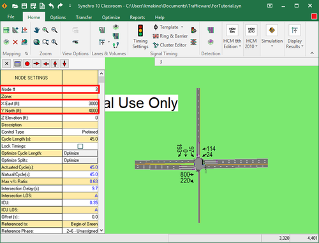Select the red down arrow approach button
The height and width of the screenshot is (243, 319).
click(x=64, y=64)
